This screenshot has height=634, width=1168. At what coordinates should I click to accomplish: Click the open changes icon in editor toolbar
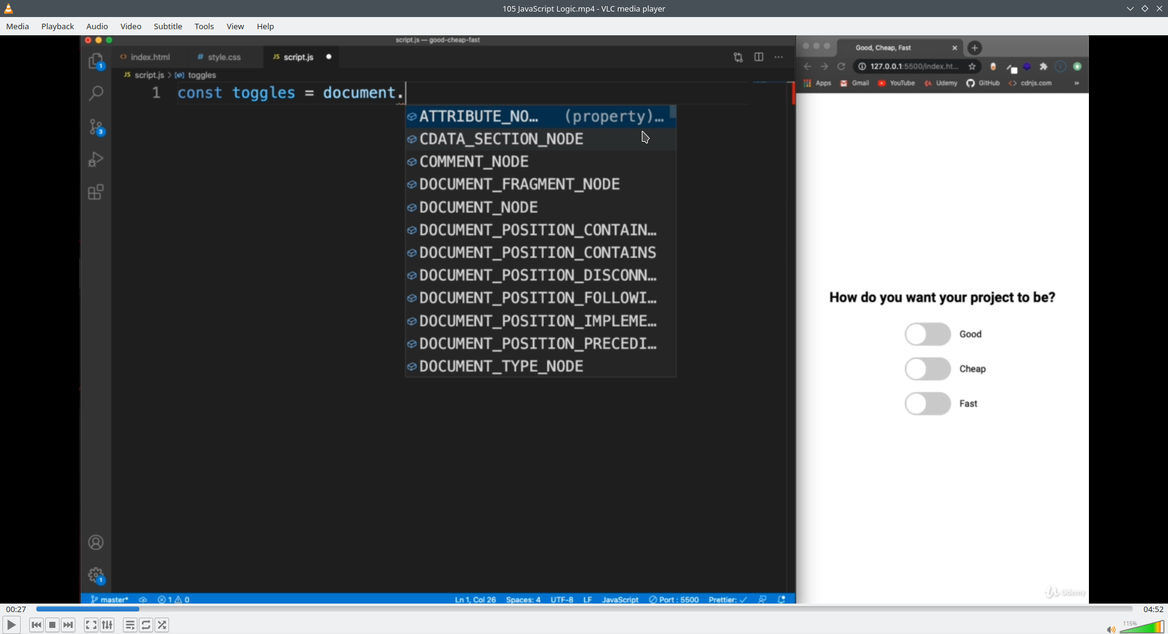tap(738, 57)
